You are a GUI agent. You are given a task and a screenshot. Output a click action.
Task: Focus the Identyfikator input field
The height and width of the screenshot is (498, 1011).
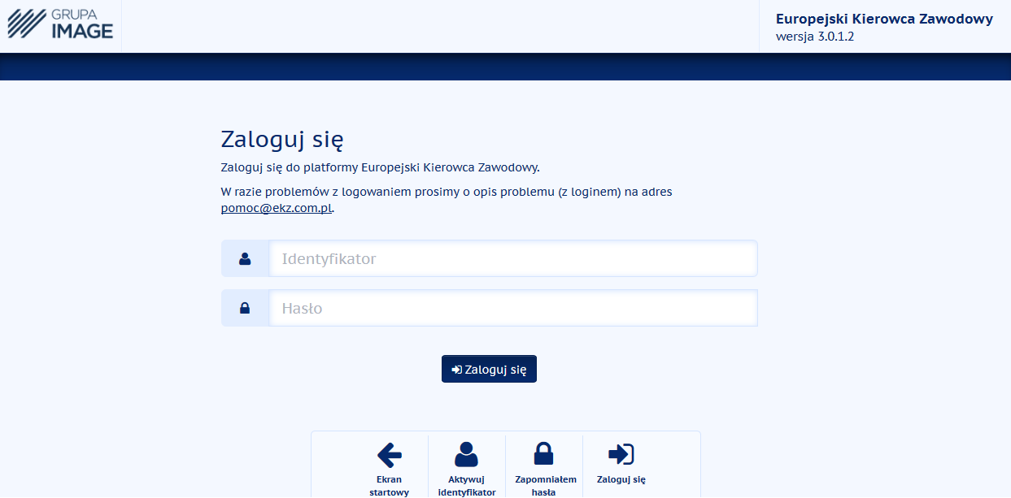click(x=513, y=258)
